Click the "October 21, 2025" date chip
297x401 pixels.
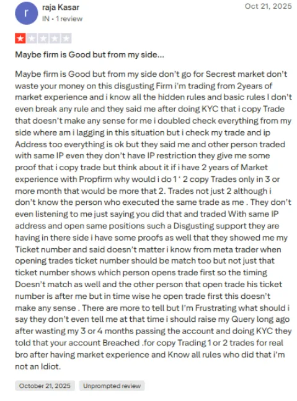click(45, 386)
